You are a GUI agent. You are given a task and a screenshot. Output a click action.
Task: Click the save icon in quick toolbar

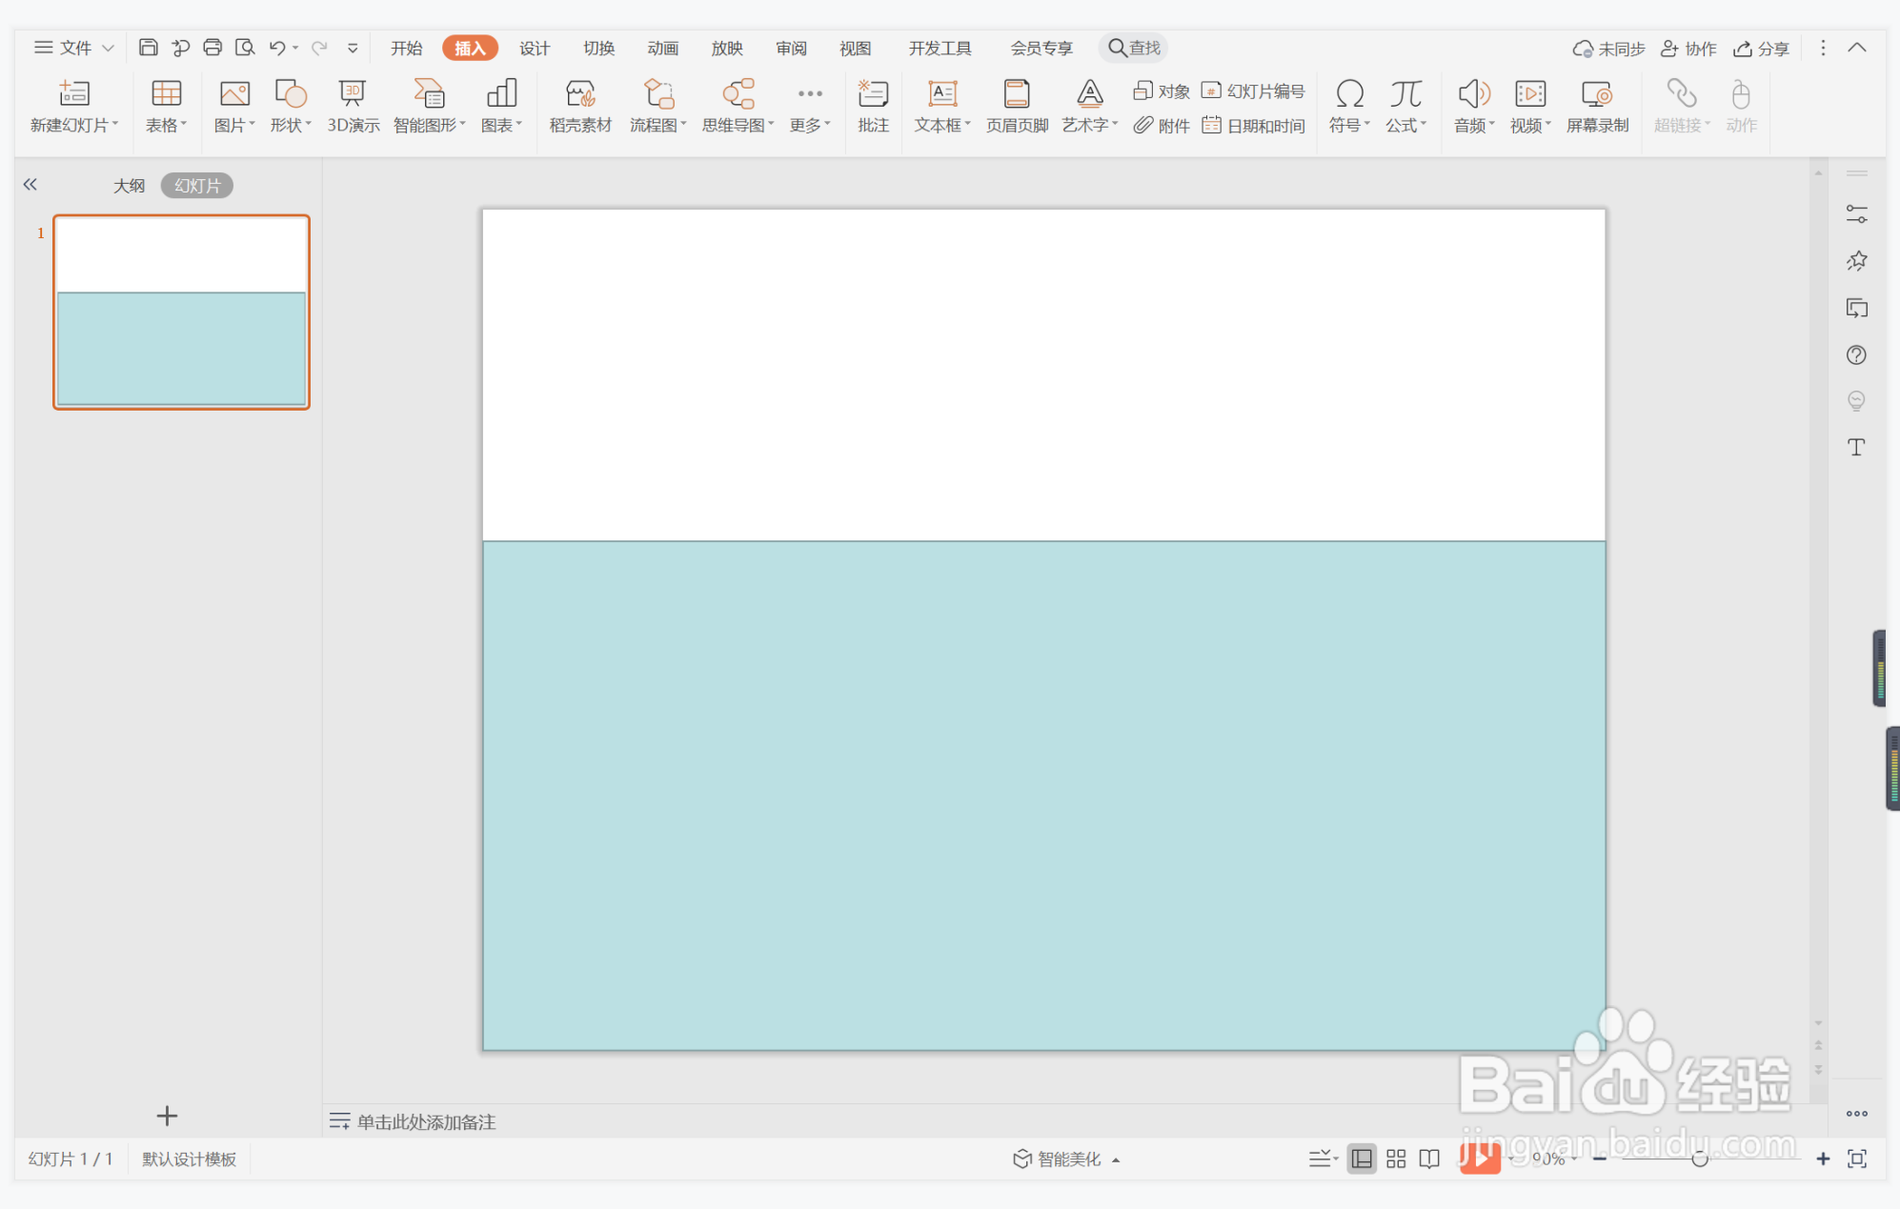pos(148,48)
